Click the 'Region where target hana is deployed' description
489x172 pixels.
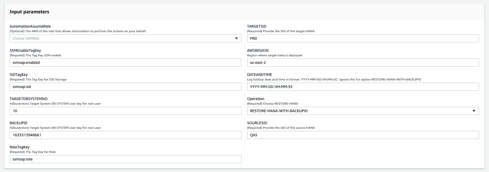click(x=275, y=55)
